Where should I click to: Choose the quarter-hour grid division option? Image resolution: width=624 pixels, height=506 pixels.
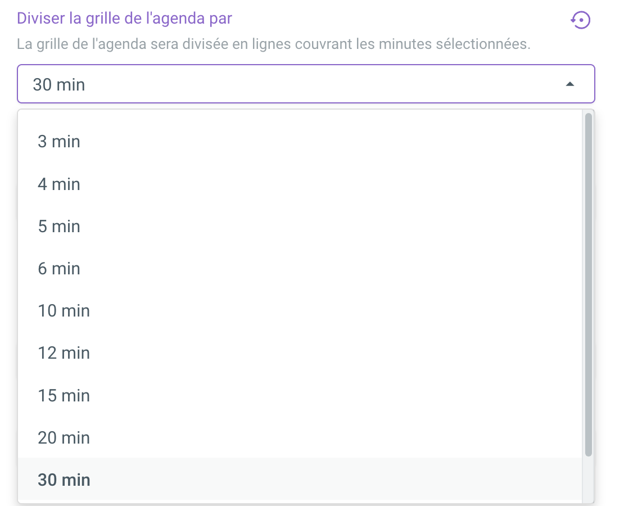(x=64, y=395)
